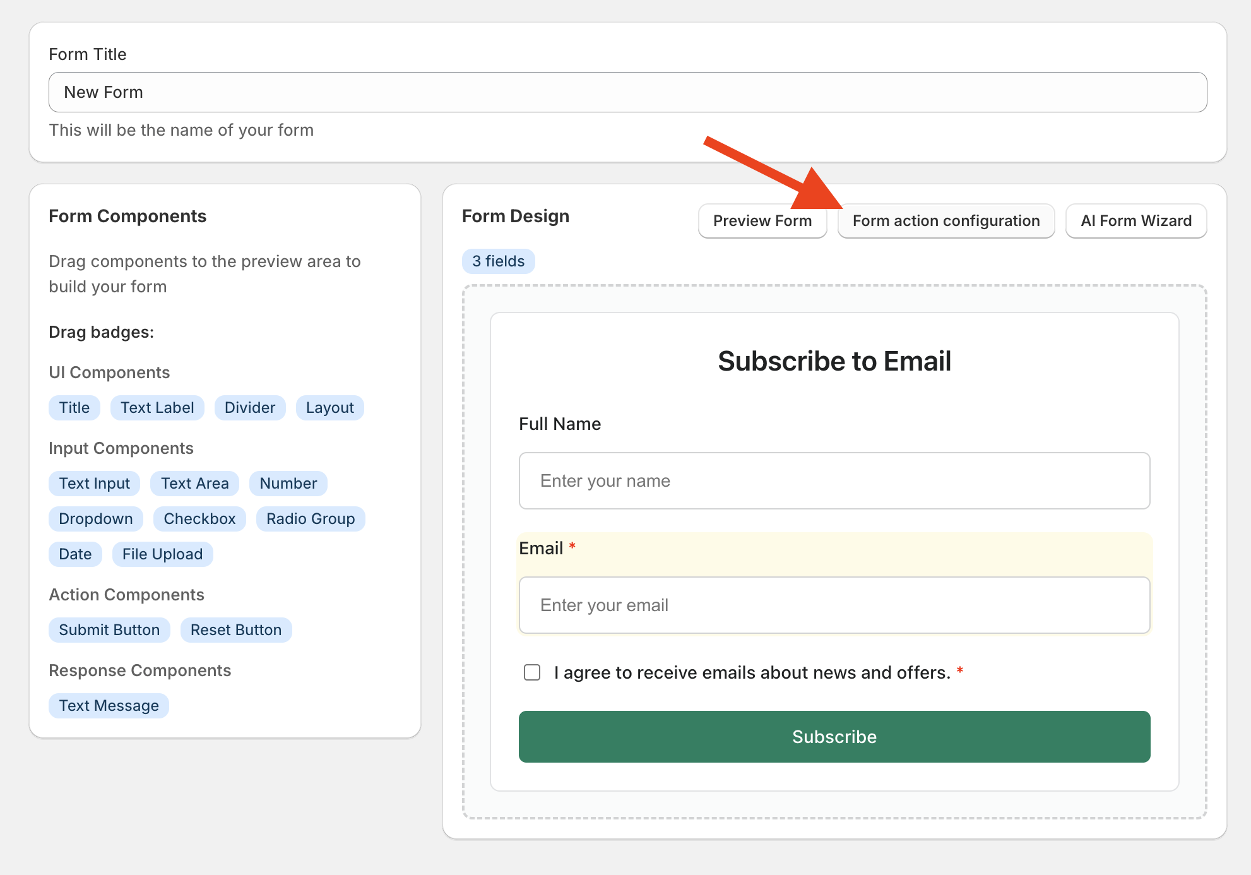Click the Enter your name field
Screen dimensions: 1251x875
click(x=834, y=481)
